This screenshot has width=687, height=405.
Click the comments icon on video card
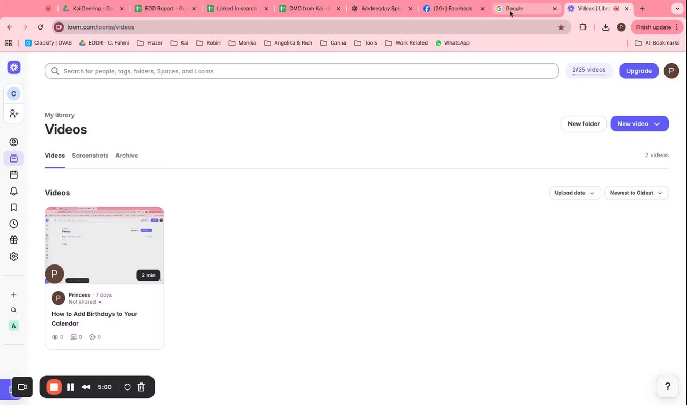click(74, 337)
